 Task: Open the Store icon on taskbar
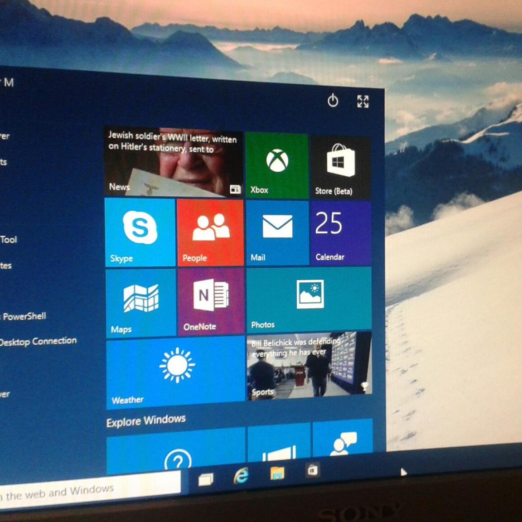[x=312, y=470]
